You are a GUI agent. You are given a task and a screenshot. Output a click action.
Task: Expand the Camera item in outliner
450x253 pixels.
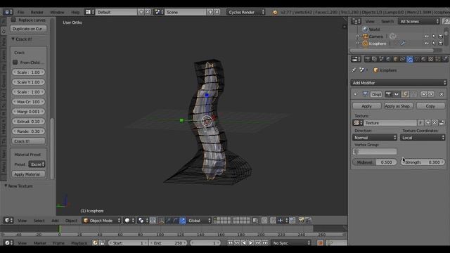358,37
